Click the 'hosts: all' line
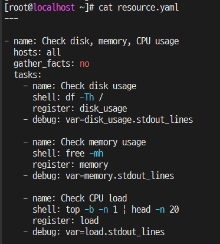 37,53
